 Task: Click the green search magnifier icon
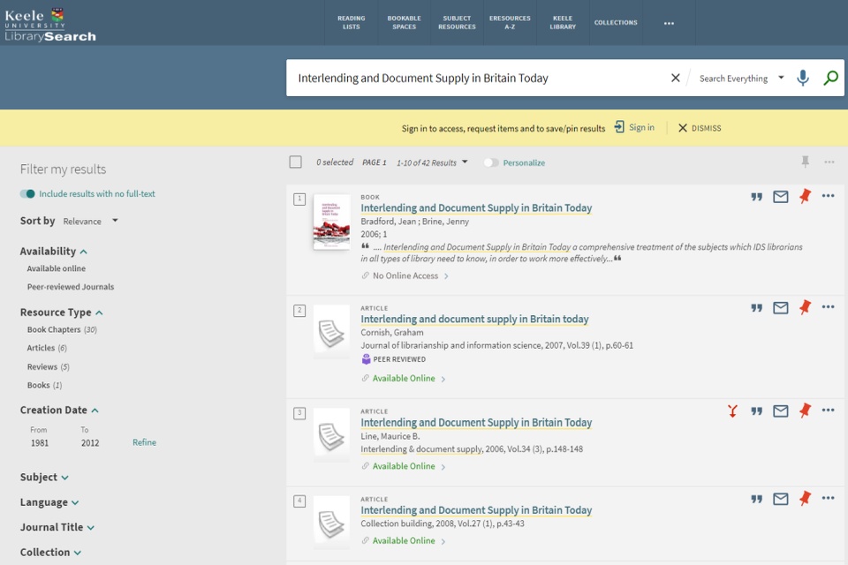830,78
